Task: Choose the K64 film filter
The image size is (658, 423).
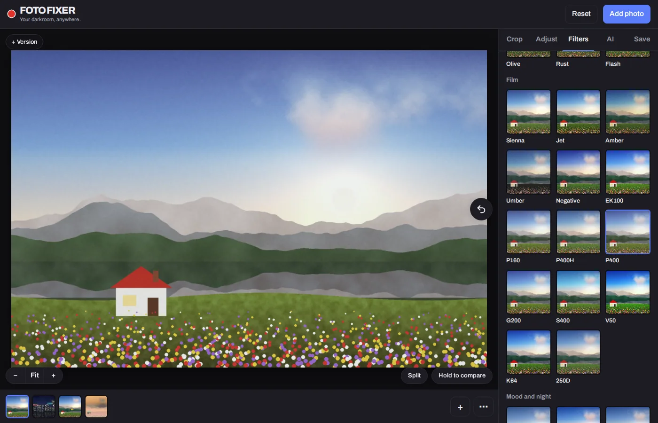Action: point(529,352)
